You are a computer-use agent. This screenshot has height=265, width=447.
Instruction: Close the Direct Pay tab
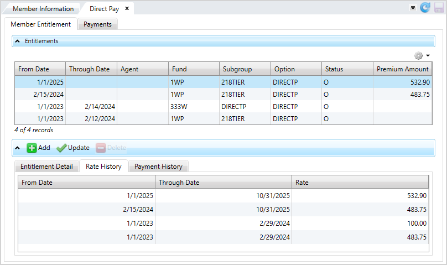[x=127, y=9]
